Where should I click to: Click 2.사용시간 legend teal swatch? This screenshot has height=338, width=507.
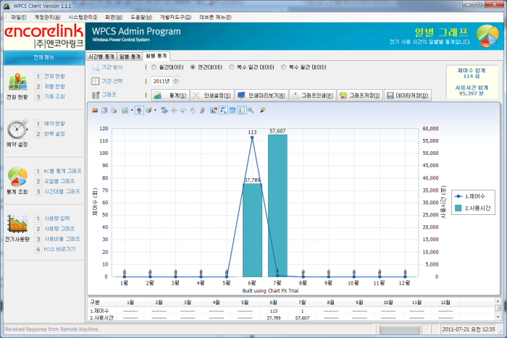coord(458,208)
